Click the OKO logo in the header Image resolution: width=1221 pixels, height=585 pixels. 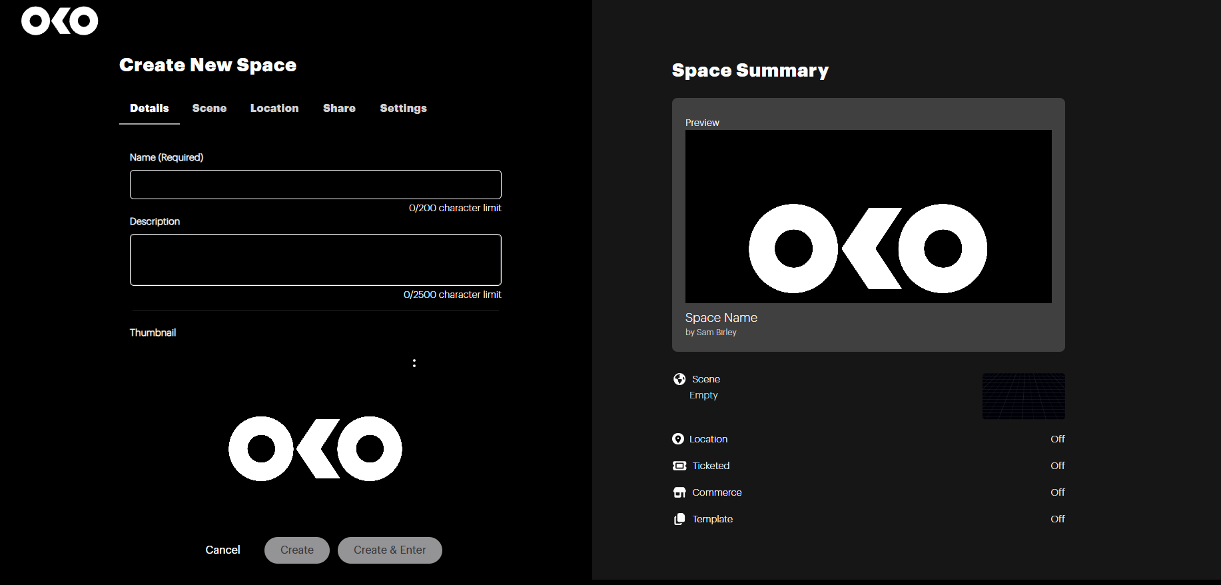[x=59, y=21]
